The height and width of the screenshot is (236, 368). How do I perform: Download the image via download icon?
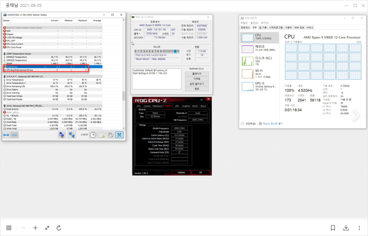346,228
